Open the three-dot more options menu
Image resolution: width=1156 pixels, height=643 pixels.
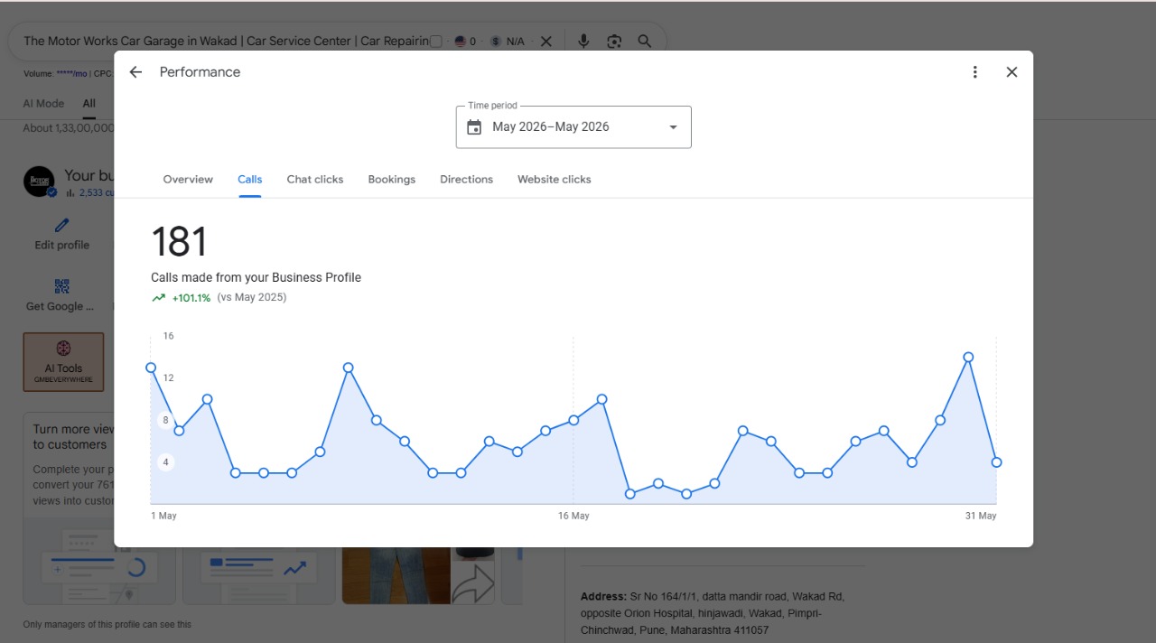click(974, 72)
